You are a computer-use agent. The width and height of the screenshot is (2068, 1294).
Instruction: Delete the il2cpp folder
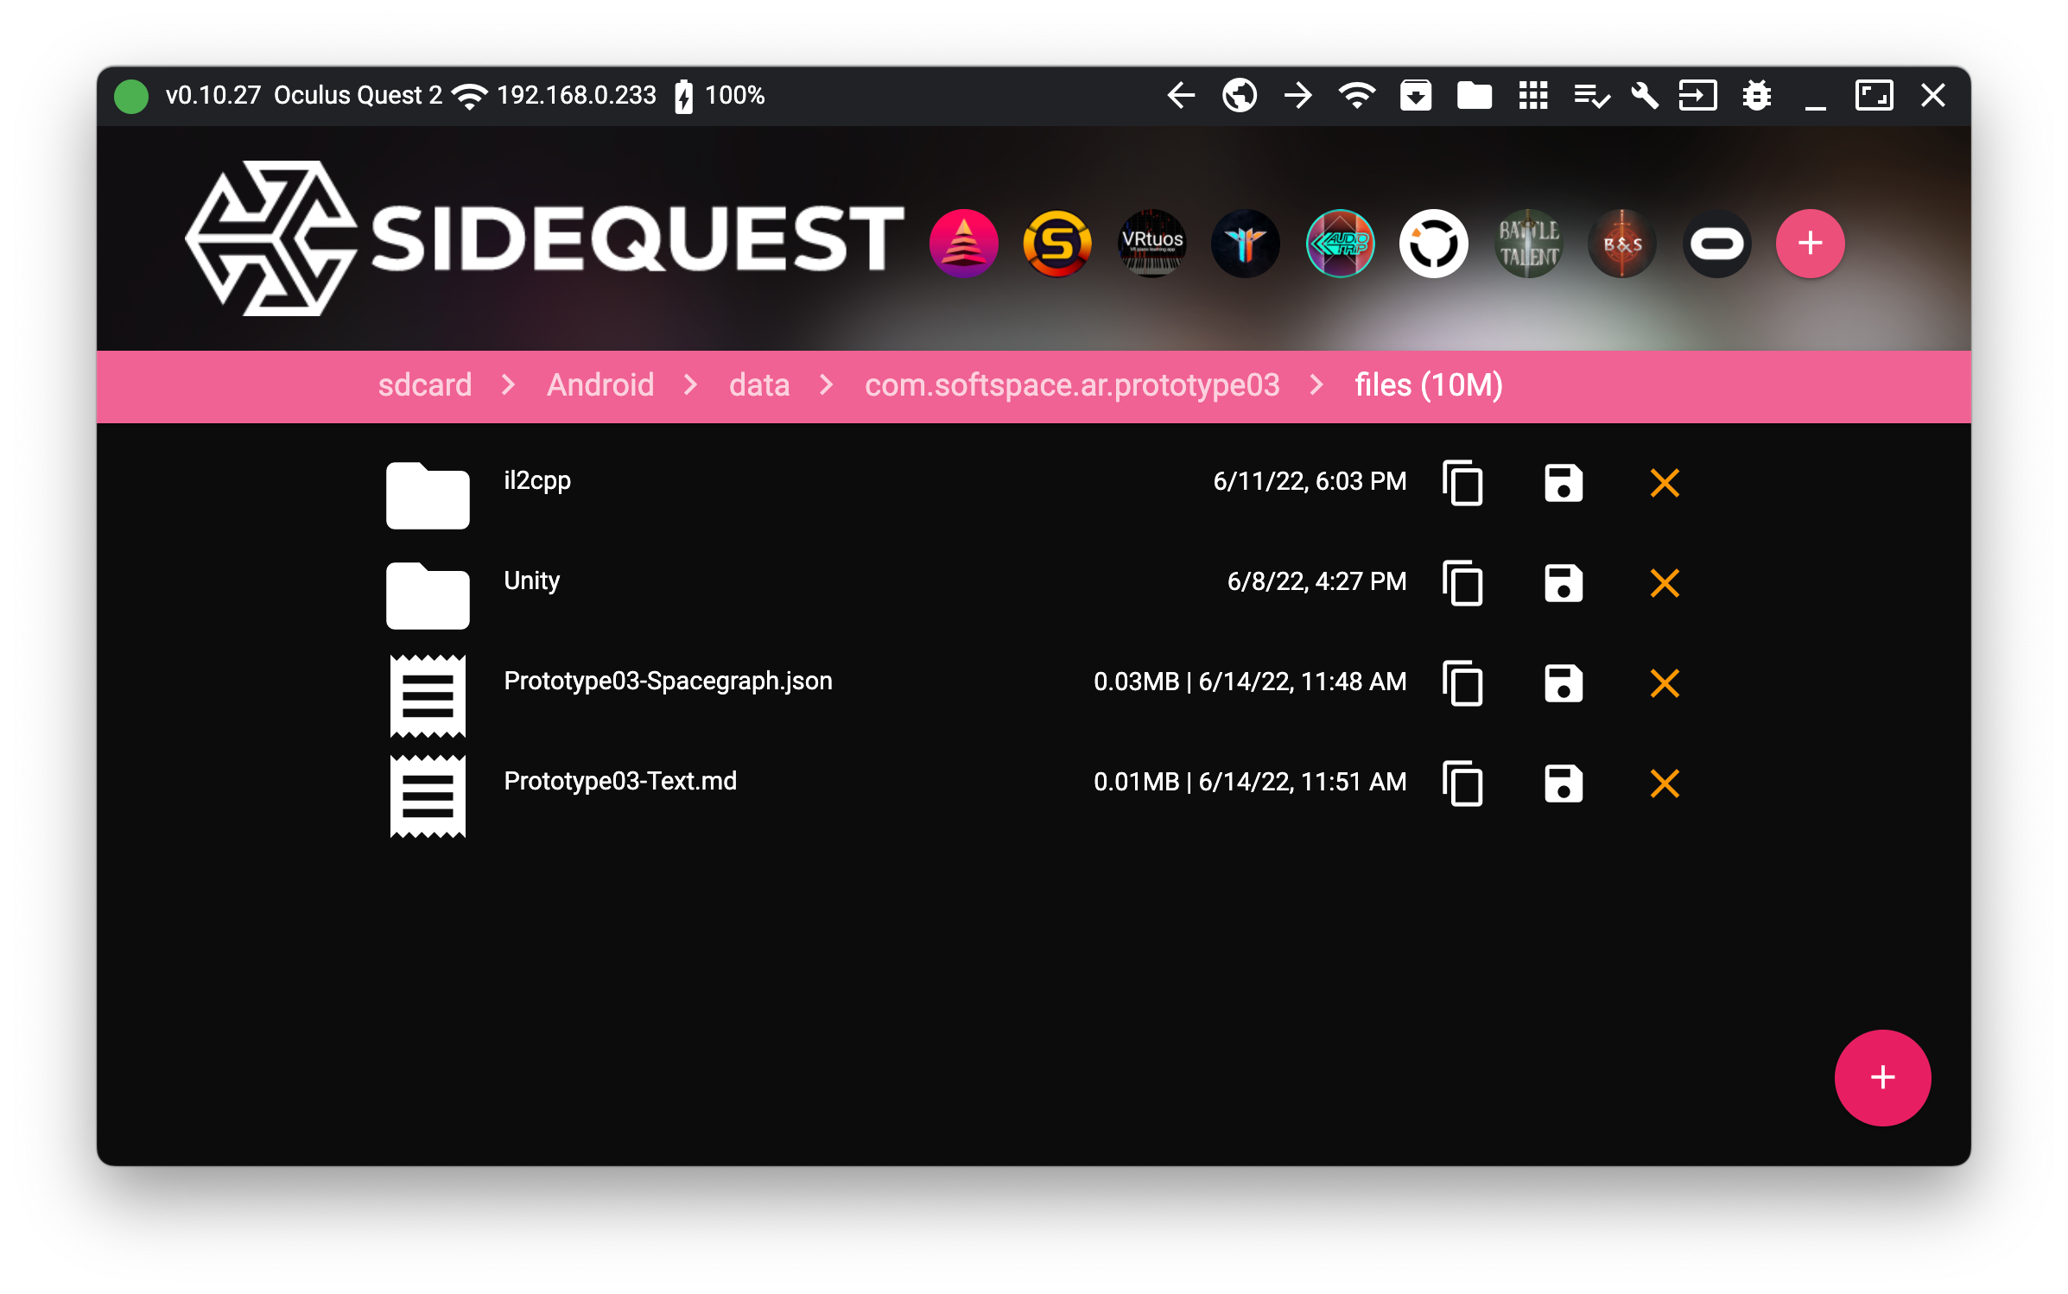pyautogui.click(x=1665, y=482)
